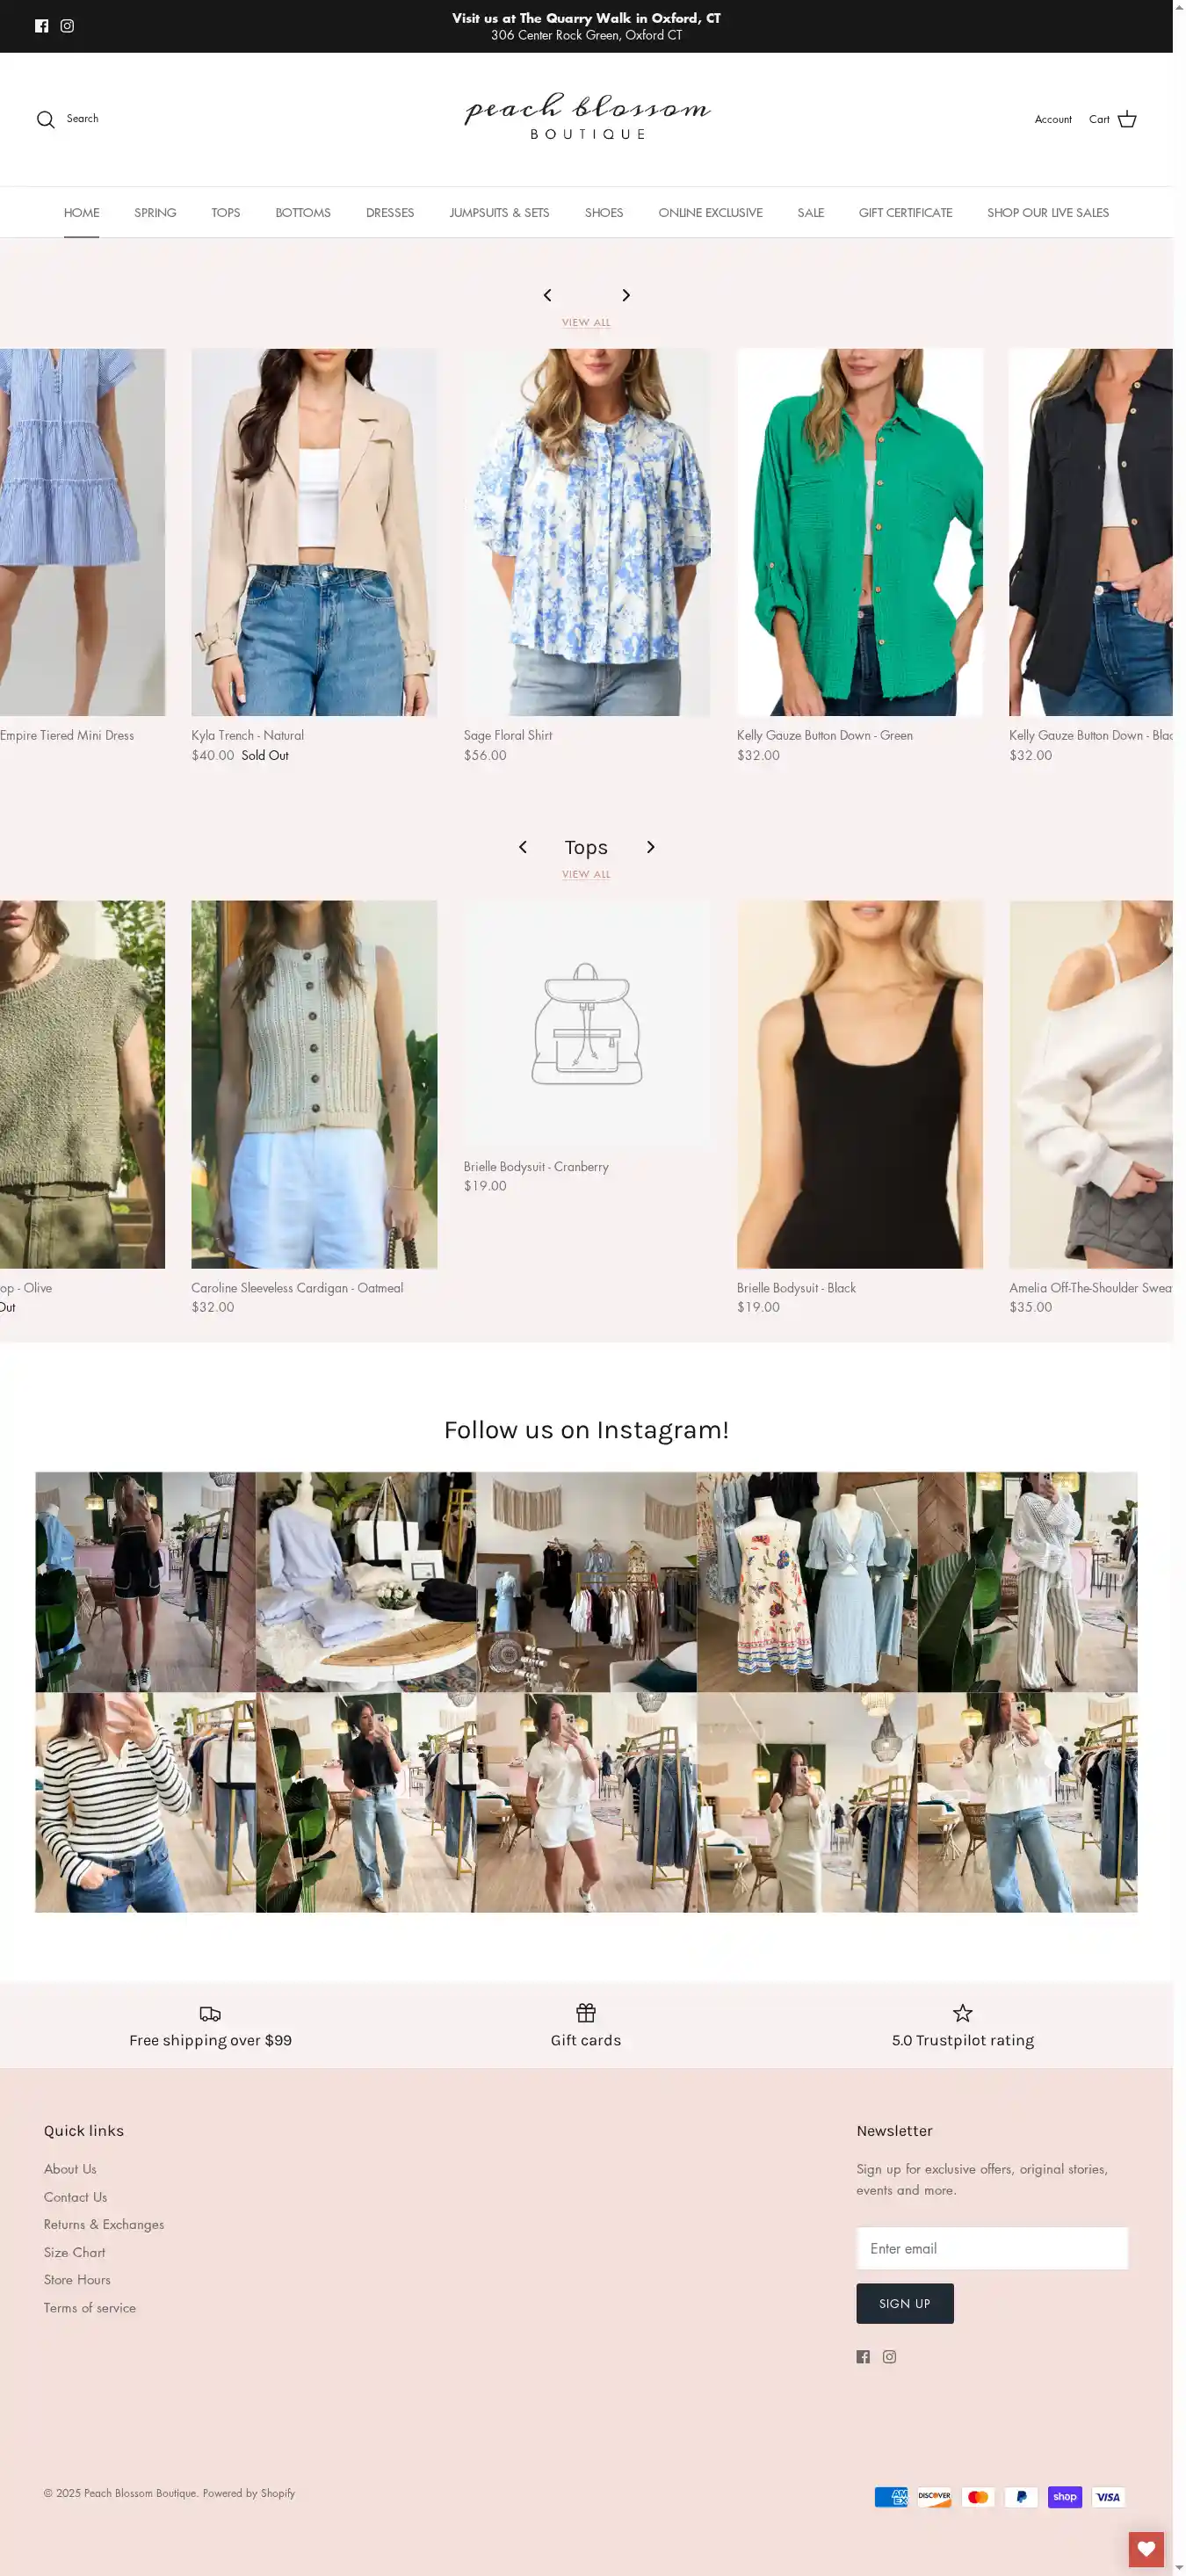Open the shopping cart basket icon
The height and width of the screenshot is (2576, 1186).
coord(1127,120)
